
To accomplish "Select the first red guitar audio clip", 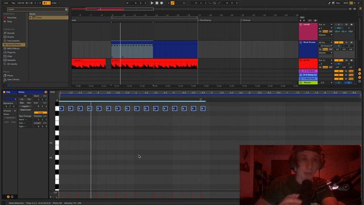I will tap(89, 63).
